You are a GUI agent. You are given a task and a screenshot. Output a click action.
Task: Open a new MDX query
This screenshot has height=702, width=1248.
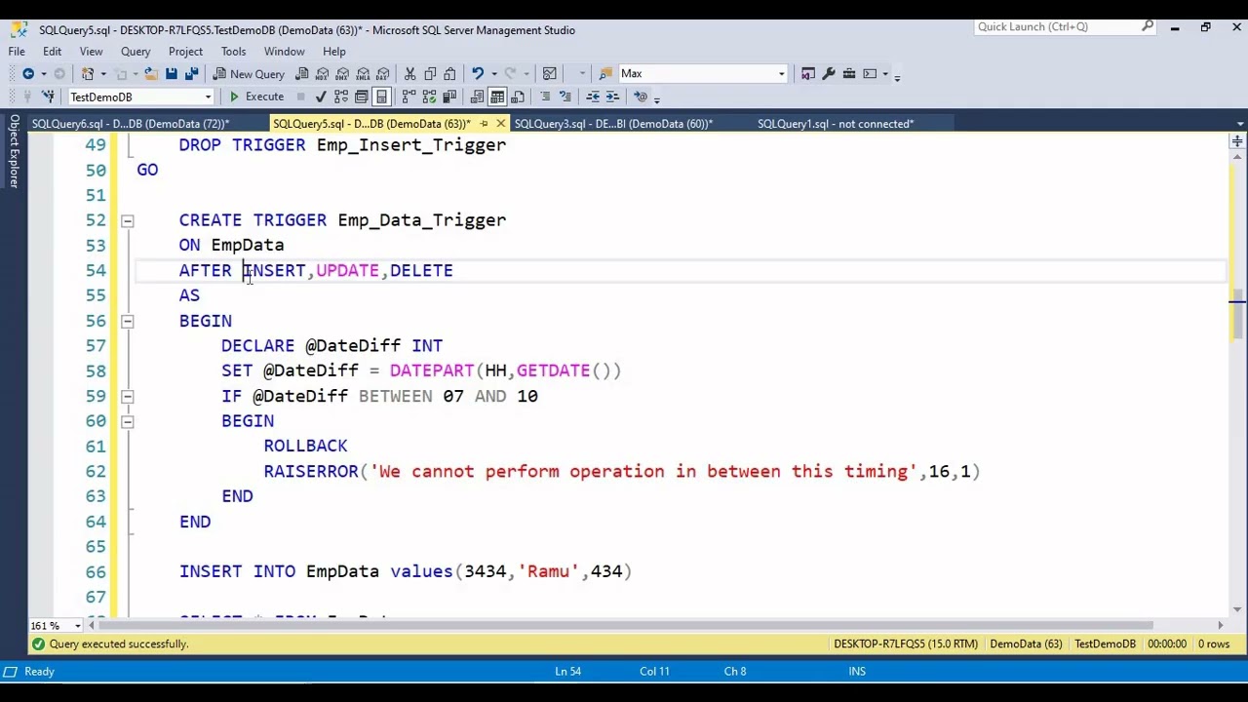323,73
